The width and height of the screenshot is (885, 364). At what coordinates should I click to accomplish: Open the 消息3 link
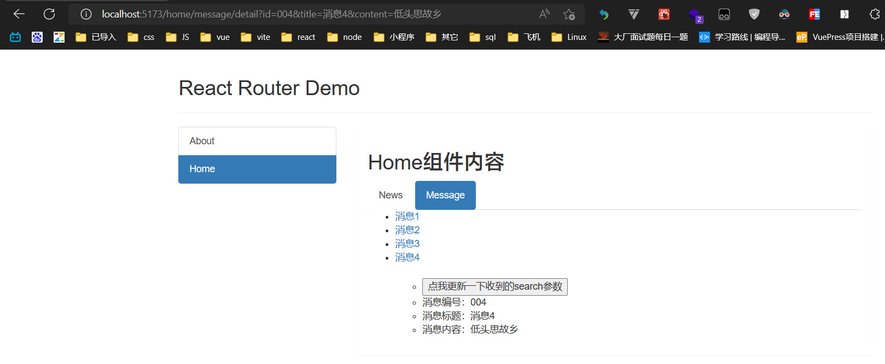[407, 244]
